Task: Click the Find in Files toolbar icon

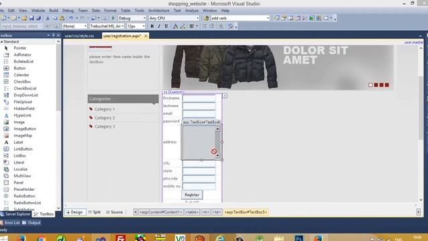Action: click(x=206, y=18)
